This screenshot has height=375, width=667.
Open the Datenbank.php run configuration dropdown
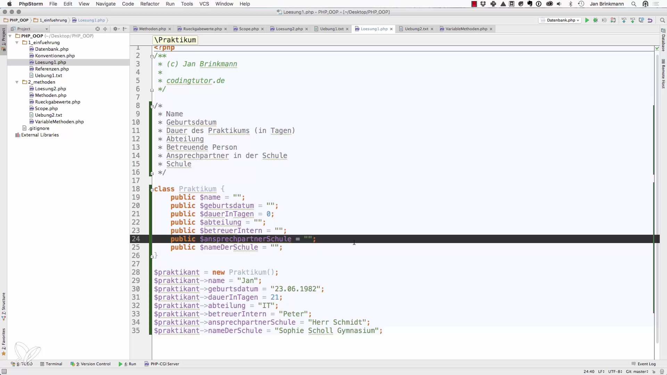560,20
